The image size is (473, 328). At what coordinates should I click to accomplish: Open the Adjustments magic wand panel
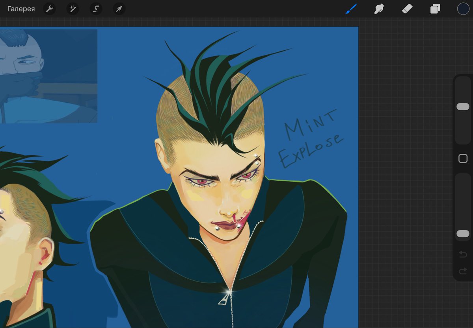73,9
